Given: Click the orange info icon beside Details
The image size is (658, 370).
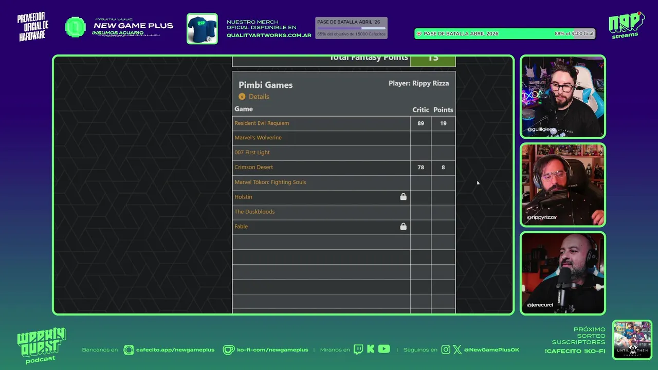Looking at the screenshot, I should [x=242, y=97].
